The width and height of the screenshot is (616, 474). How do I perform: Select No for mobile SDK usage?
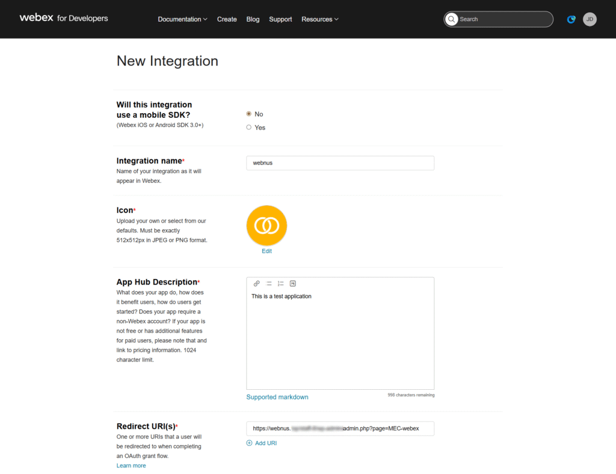[x=248, y=114]
